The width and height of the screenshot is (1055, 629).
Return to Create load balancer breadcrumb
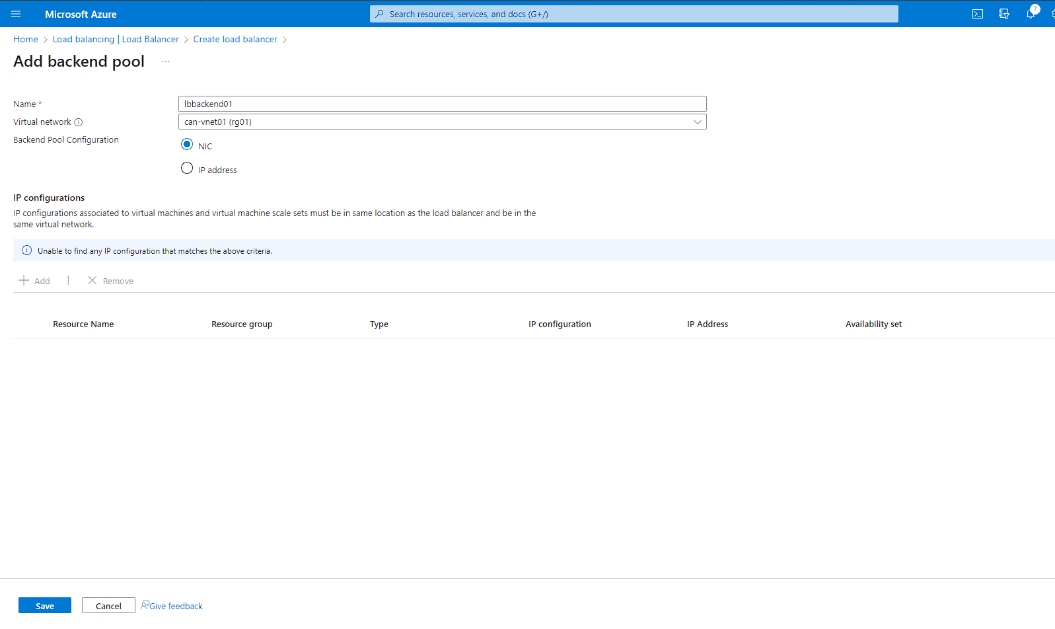pos(235,40)
